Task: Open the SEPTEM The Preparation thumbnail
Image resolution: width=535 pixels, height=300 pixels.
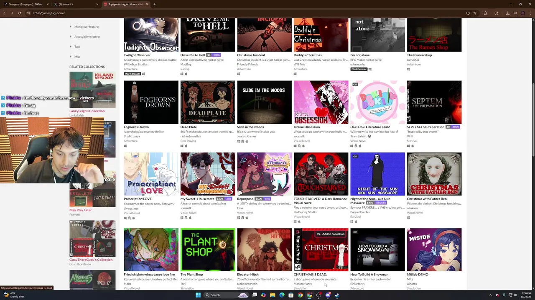Action: [434, 102]
